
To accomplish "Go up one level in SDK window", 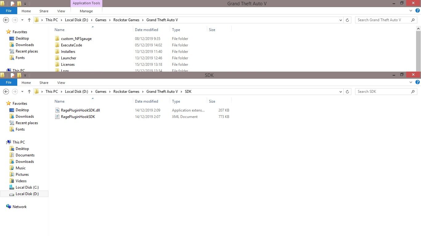I will coord(29,92).
